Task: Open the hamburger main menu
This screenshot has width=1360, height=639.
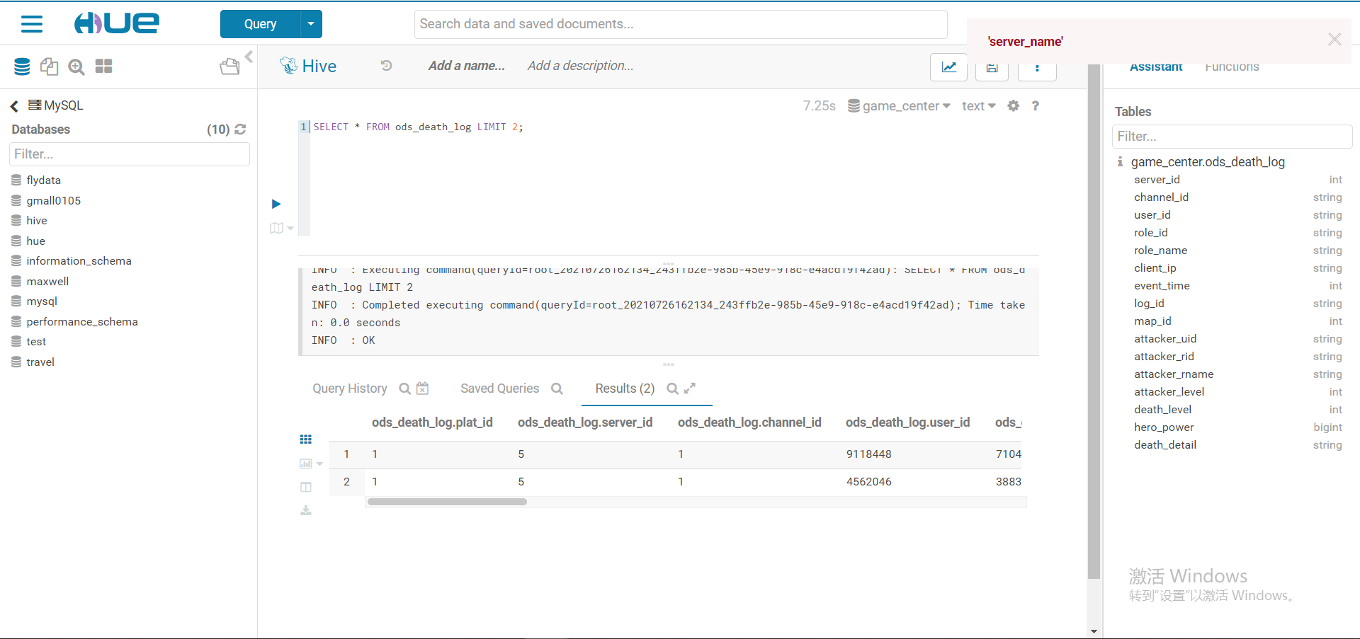Action: tap(32, 24)
